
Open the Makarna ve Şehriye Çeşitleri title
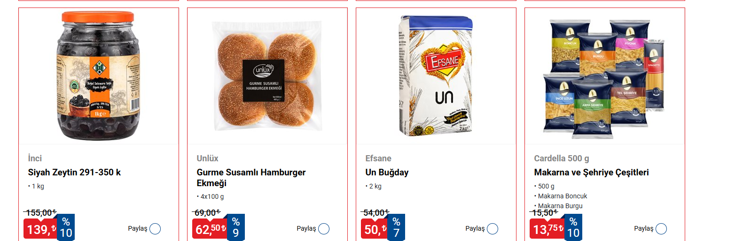(591, 173)
